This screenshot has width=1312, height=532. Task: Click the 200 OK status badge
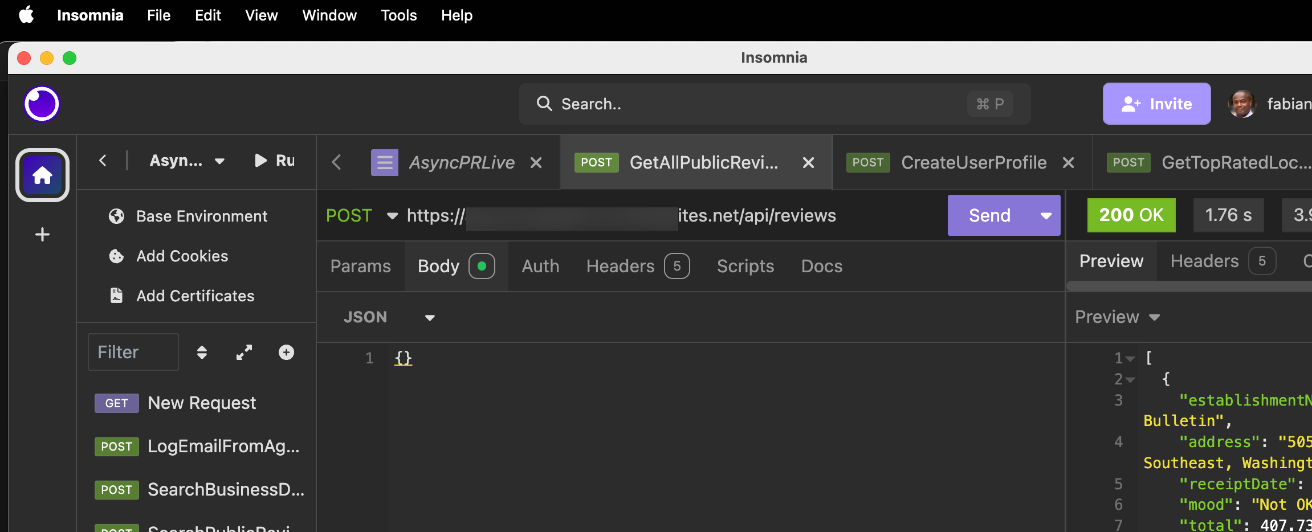(x=1131, y=215)
